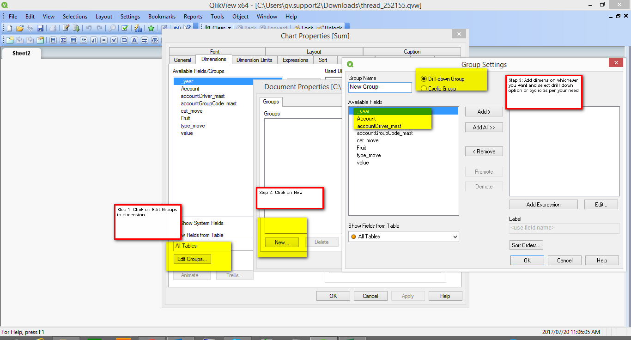Create a Current Selections Box icon
631x340 pixels.
114,40
